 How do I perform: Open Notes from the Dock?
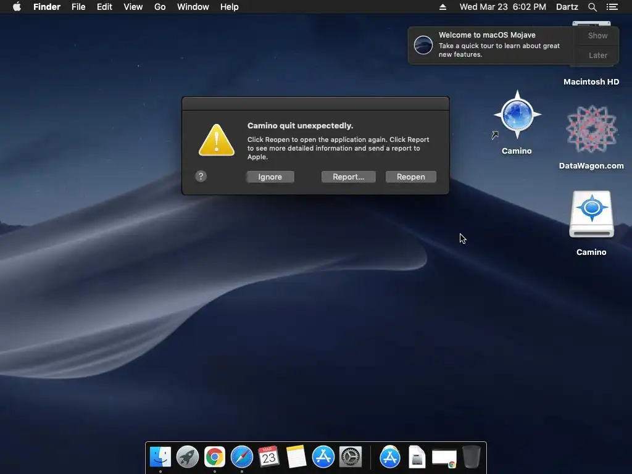(296, 457)
